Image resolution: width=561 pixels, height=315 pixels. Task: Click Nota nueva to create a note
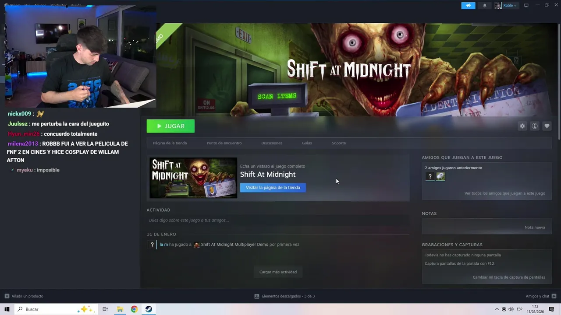pyautogui.click(x=535, y=227)
